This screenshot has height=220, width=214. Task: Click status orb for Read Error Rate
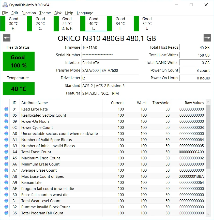[6, 109]
